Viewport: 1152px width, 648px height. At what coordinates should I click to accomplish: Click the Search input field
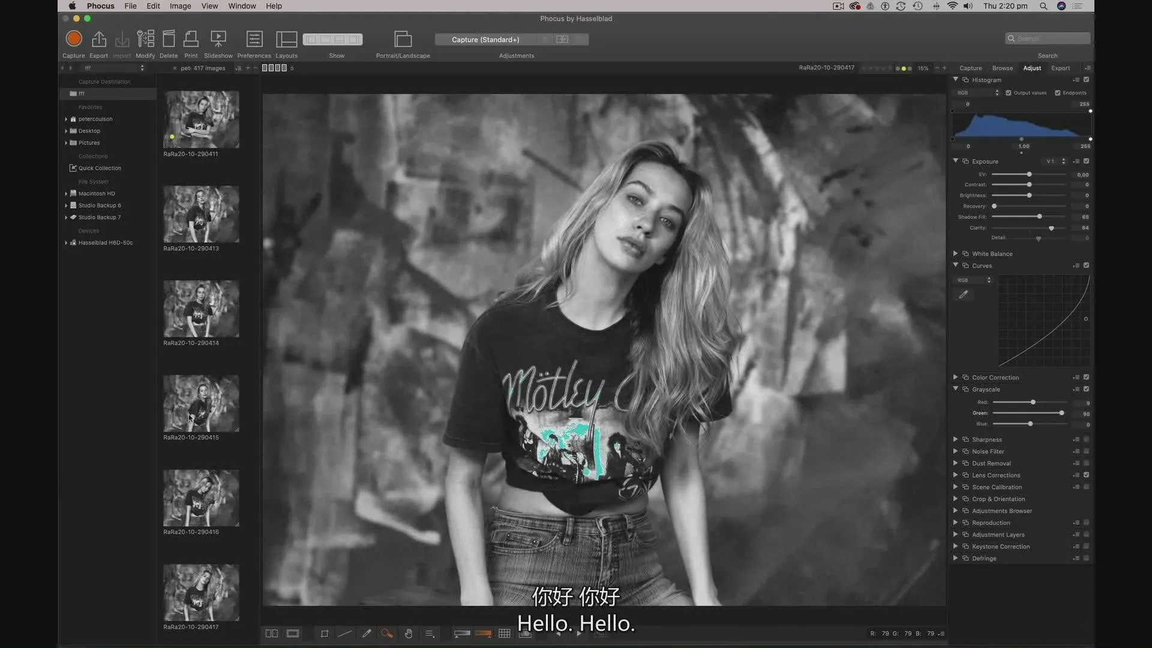pyautogui.click(x=1048, y=38)
